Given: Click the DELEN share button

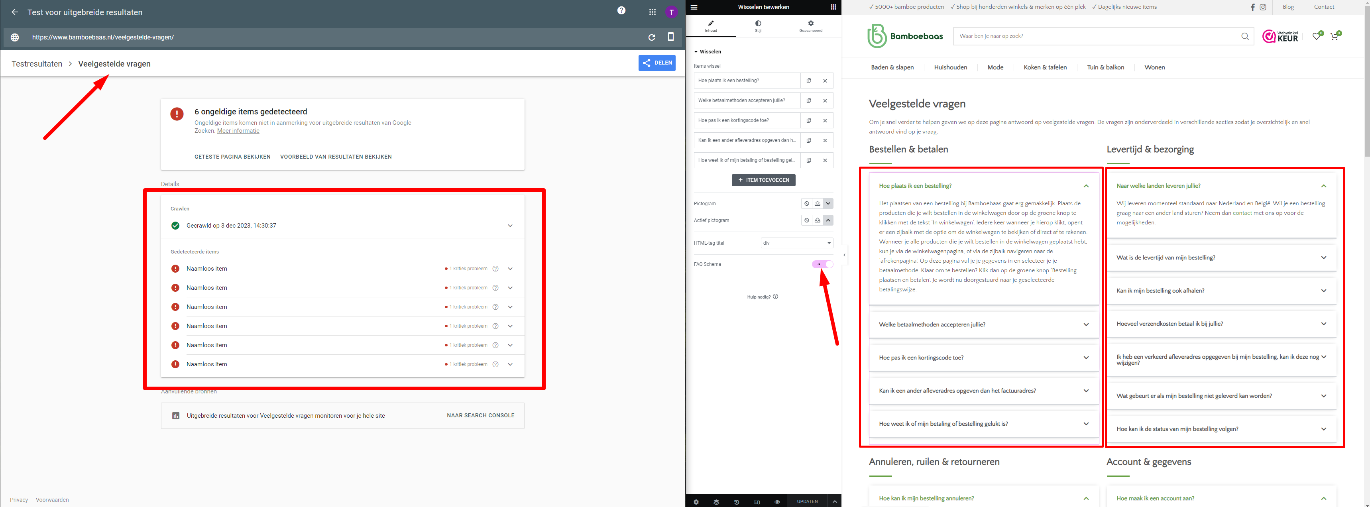Looking at the screenshot, I should pos(657,63).
